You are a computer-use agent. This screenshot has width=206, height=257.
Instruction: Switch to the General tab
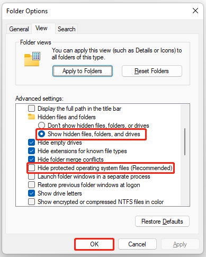pyautogui.click(x=19, y=29)
